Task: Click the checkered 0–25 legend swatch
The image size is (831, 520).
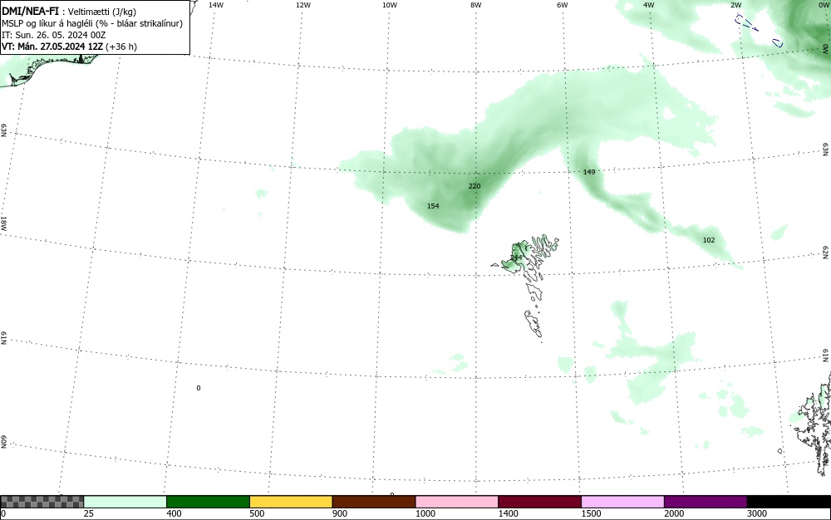Action: (42, 502)
